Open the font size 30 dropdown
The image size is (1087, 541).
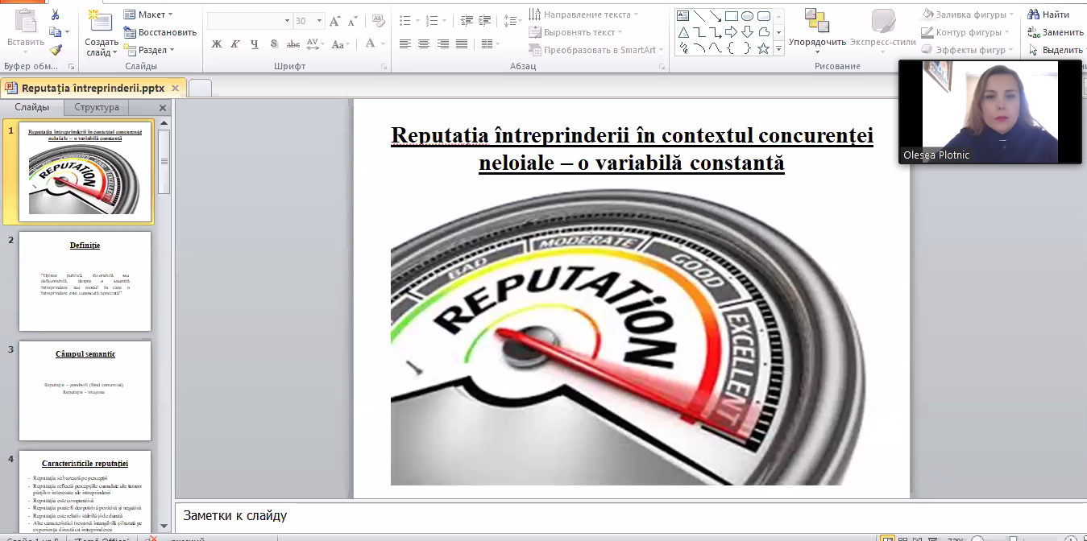click(319, 20)
